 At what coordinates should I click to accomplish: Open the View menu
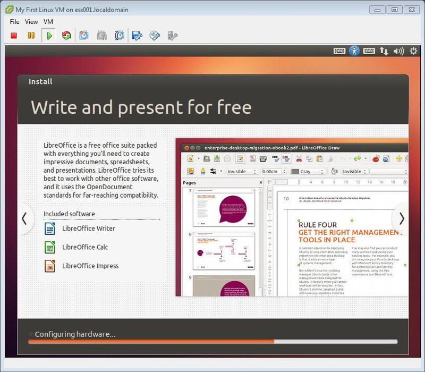31,22
